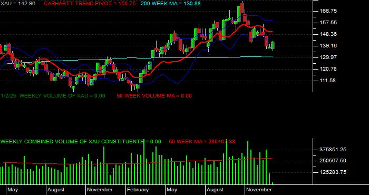Viewport: 369px width, 195px height.
Task: Select the 50 WEEK VOLUME MA = 0.00 label
Action: [x=154, y=96]
